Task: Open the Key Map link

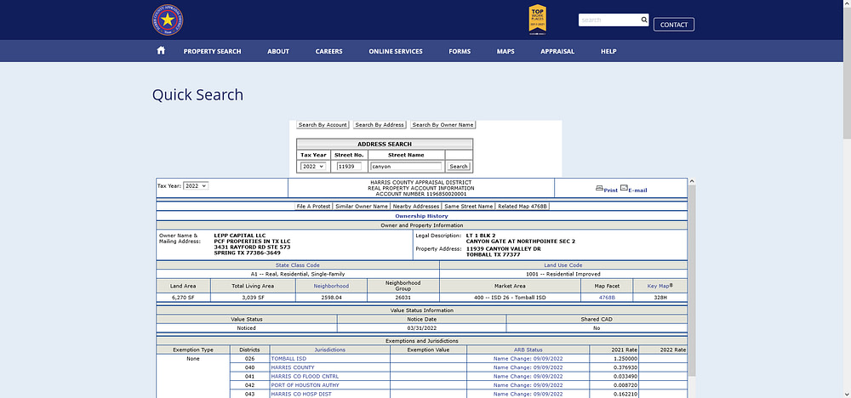Action: [660, 286]
